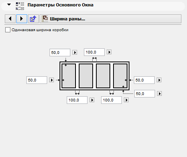
Task: Click the go up one level icon
Action: 33,19
